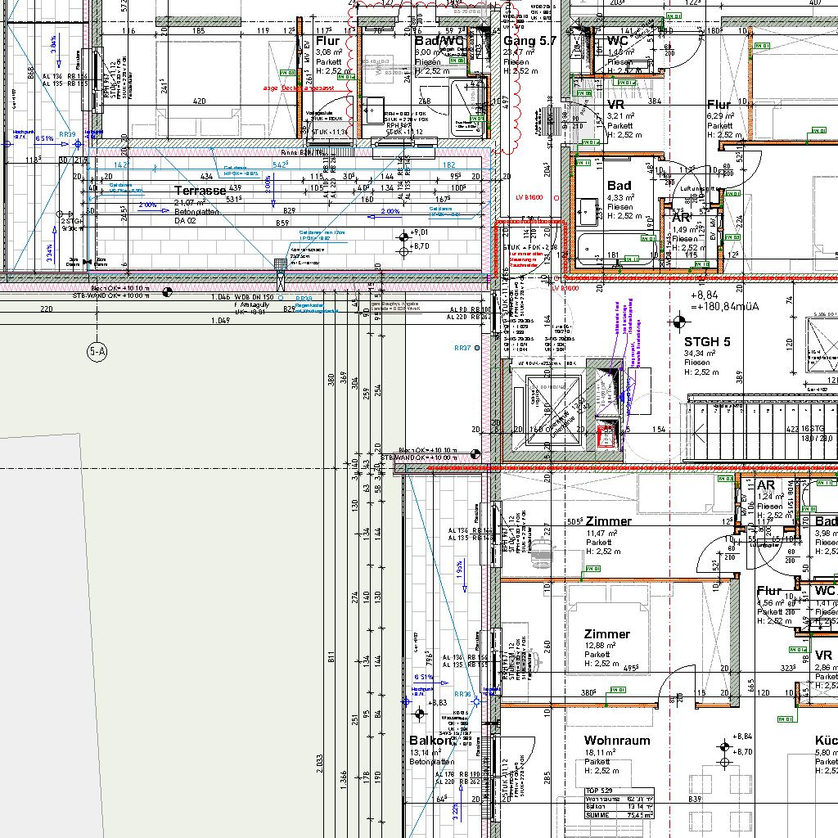Select the Gang 5.7 room label

pos(529,40)
